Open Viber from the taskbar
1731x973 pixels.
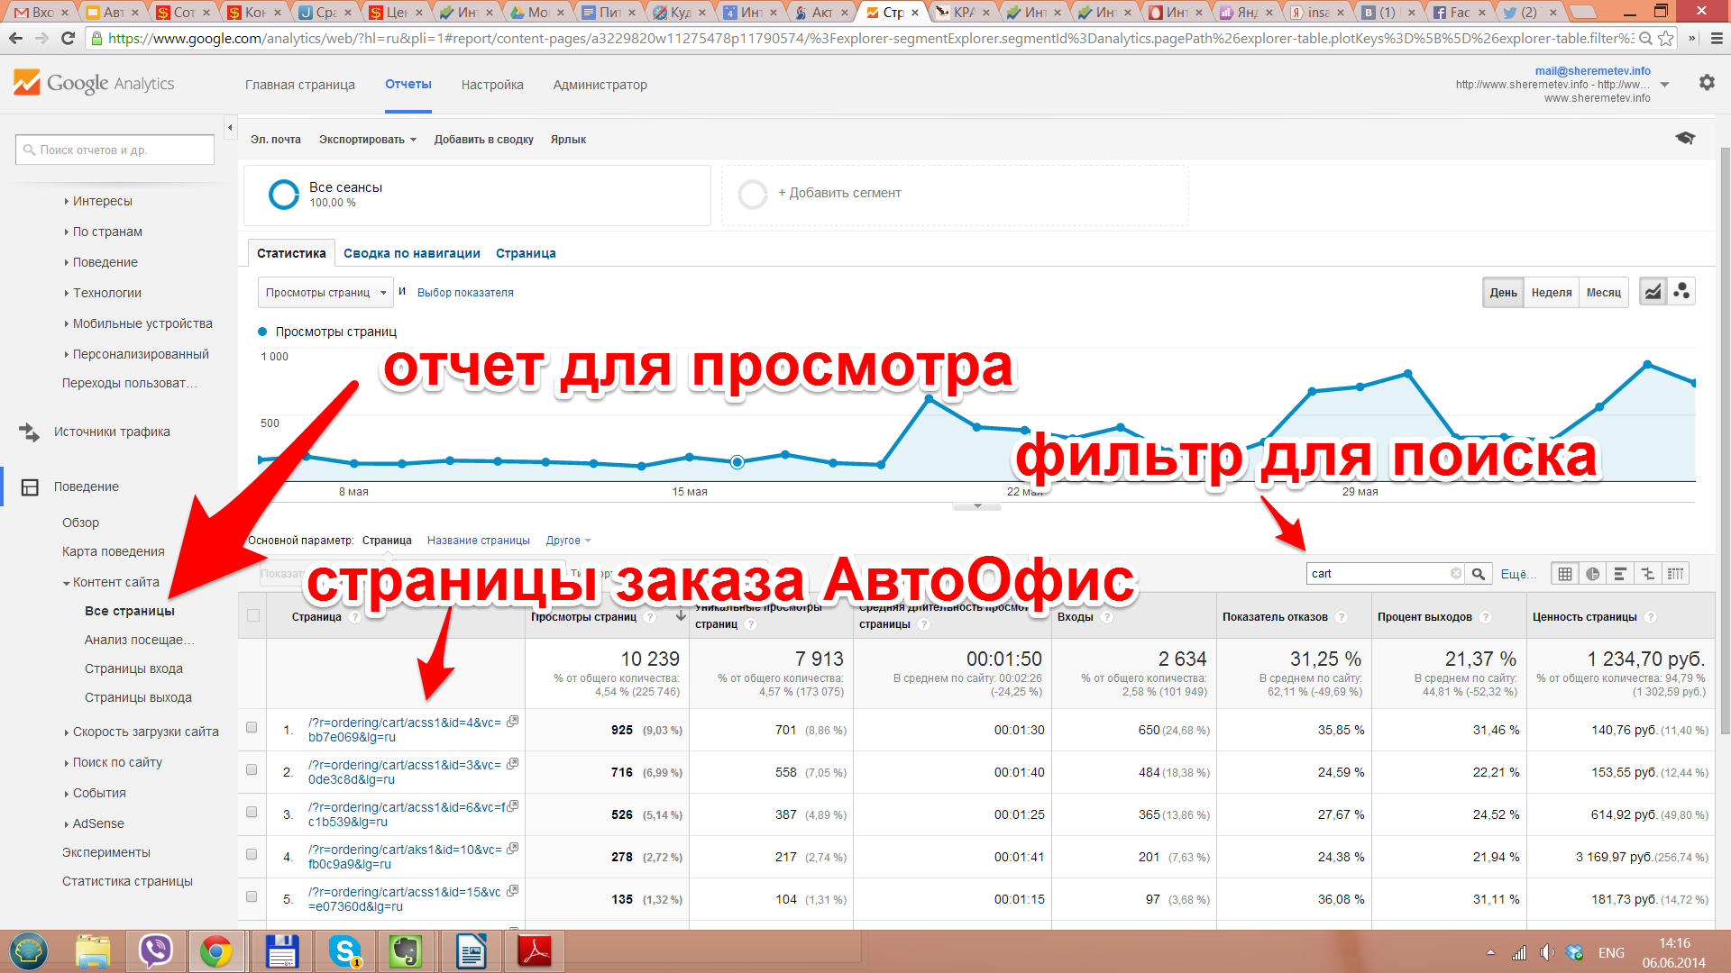tap(155, 951)
